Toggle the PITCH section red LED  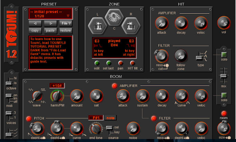pyautogui.click(x=28, y=119)
